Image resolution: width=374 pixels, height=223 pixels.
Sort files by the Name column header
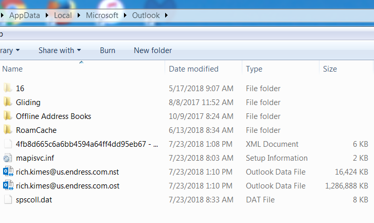[13, 69]
